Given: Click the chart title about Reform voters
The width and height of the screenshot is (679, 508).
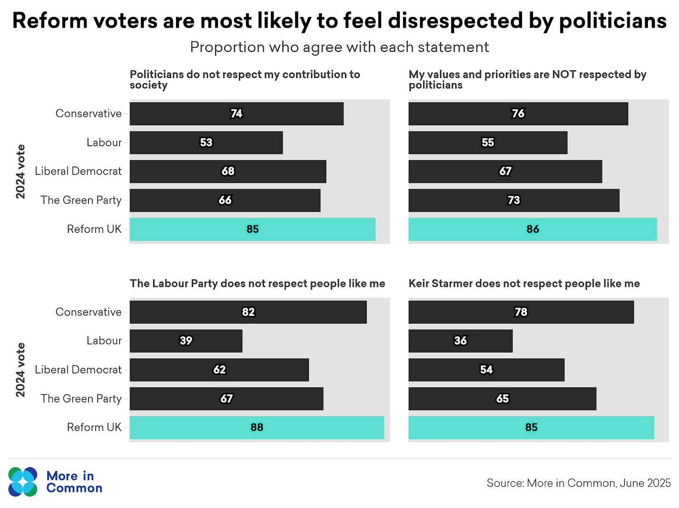Looking at the screenshot, I should (x=339, y=21).
